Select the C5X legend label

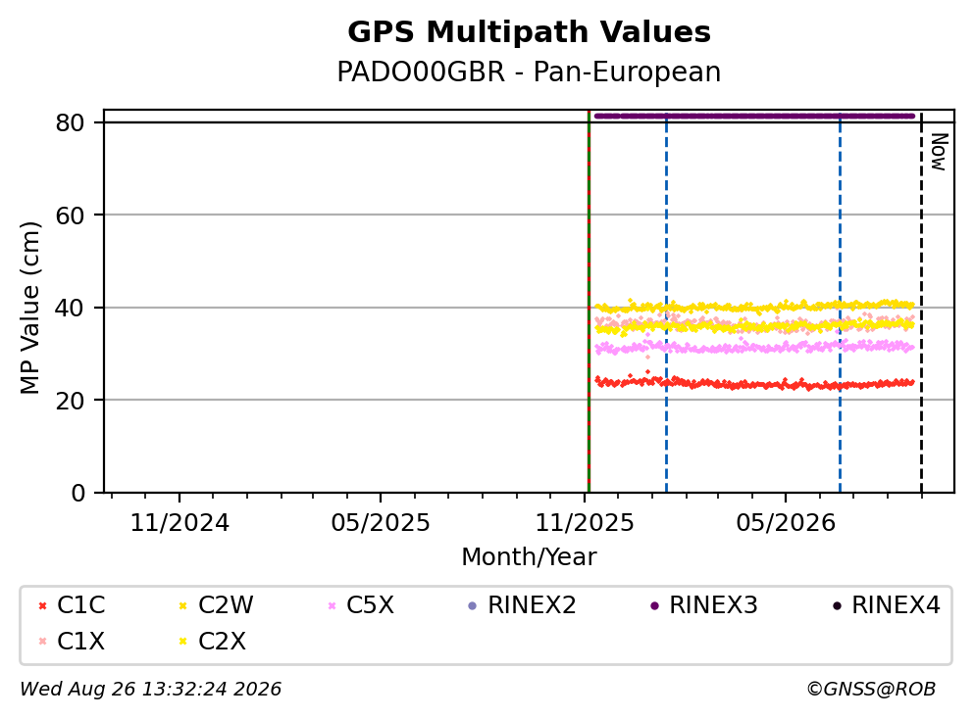[370, 604]
